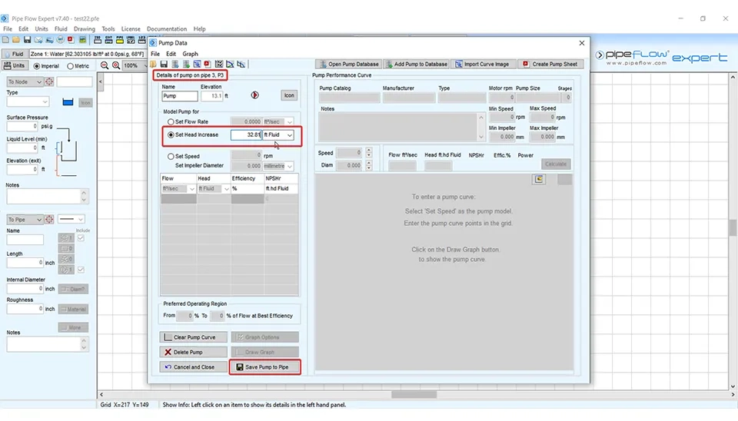
Task: Open the To Node dropdown
Action: click(23, 81)
